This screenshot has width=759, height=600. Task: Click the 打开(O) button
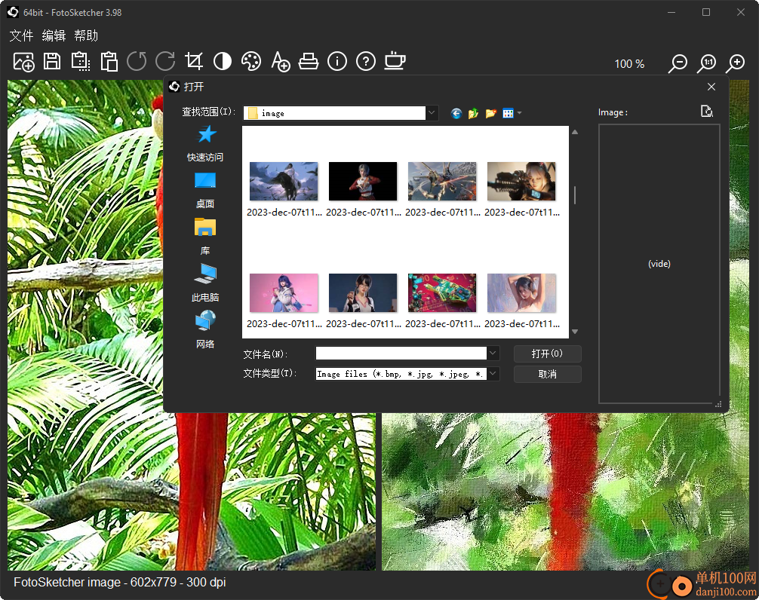547,354
